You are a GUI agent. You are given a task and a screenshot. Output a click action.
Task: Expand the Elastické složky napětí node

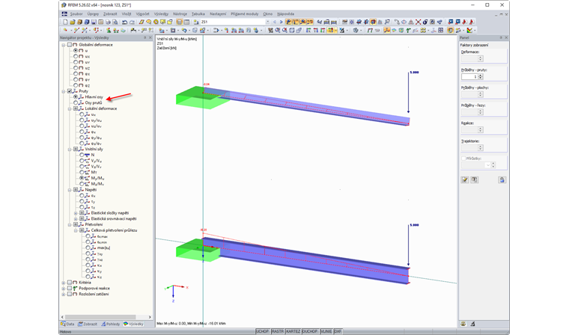pyautogui.click(x=76, y=213)
